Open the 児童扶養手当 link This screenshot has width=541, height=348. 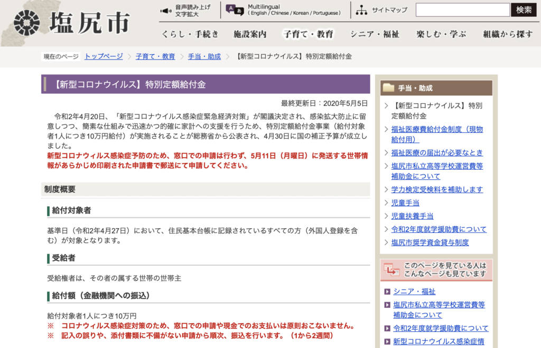pyautogui.click(x=412, y=216)
